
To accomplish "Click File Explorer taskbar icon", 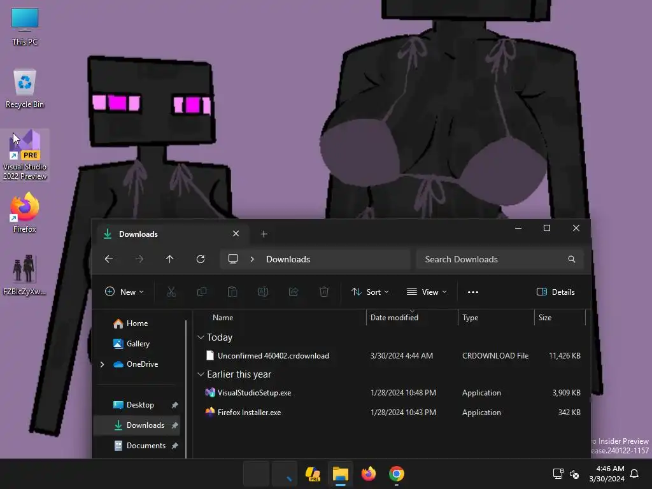I will (x=340, y=474).
